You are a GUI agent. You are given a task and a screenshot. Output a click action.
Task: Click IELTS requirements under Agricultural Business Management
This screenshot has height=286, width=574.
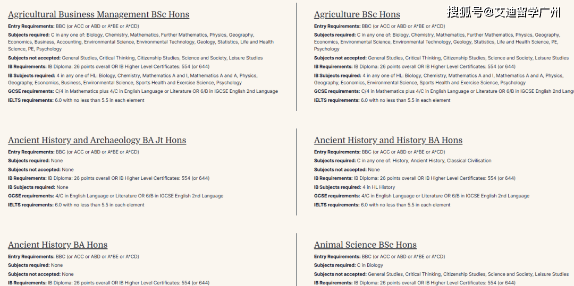[x=76, y=100]
